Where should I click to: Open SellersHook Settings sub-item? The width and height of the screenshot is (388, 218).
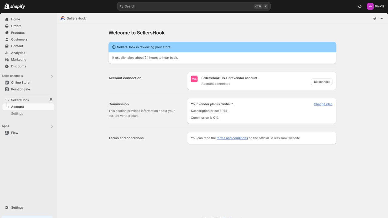tap(28, 114)
